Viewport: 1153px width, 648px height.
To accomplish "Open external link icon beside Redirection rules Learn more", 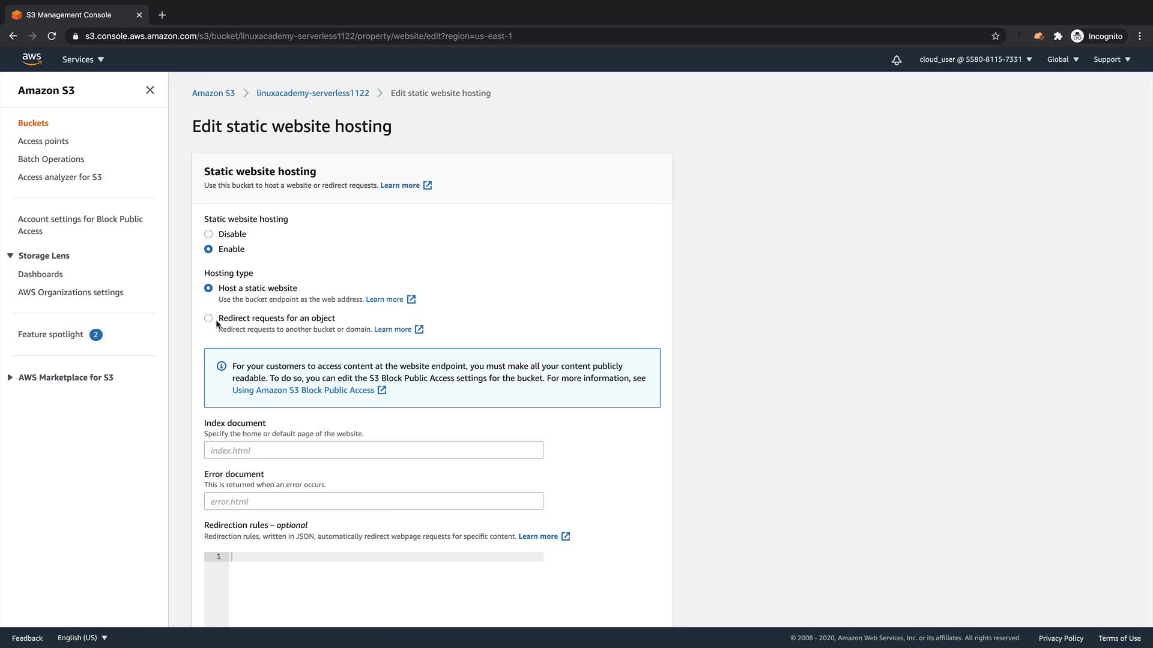I will point(565,536).
